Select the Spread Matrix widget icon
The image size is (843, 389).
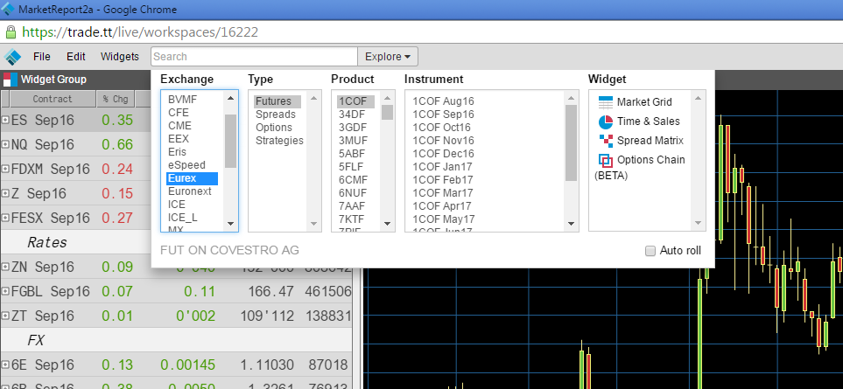(x=606, y=141)
